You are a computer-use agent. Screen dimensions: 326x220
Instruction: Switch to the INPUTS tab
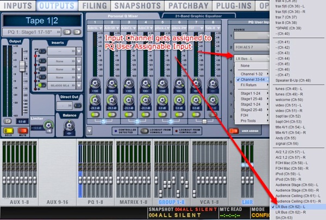18,5
